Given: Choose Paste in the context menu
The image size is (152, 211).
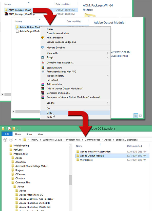Looking at the screenshot, I should [x=49, y=117].
